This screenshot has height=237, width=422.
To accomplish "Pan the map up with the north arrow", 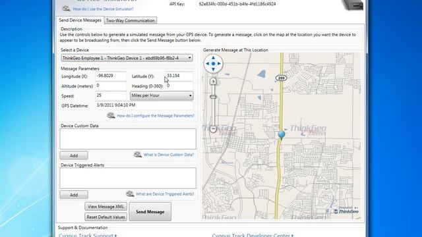I will (x=213, y=57).
